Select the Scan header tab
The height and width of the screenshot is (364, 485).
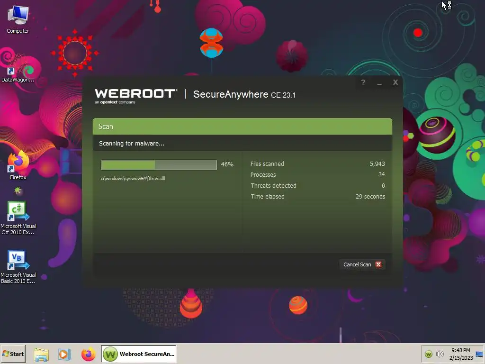(x=242, y=126)
